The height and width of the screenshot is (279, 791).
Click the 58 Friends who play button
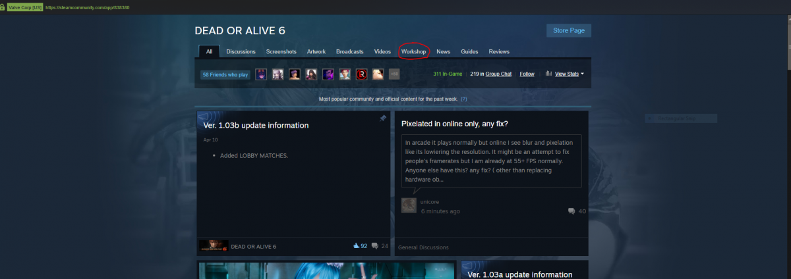pos(225,74)
